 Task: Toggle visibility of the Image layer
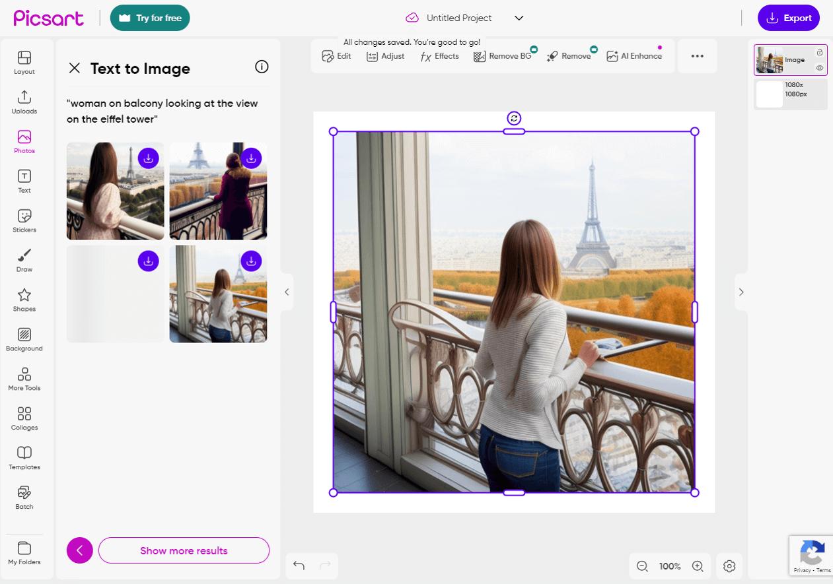click(819, 68)
